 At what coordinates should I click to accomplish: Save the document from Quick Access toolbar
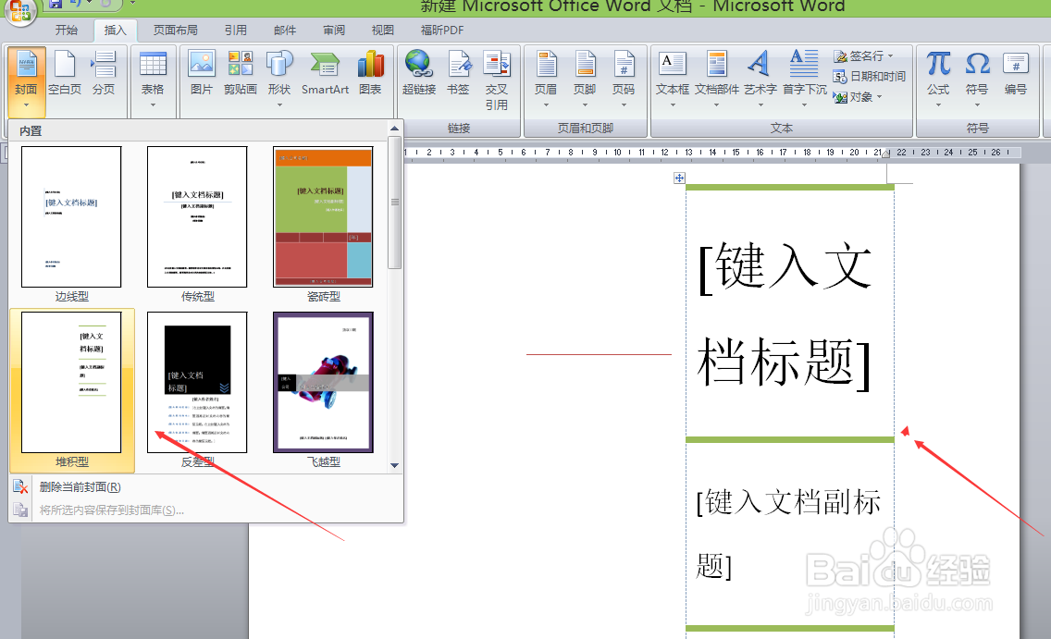point(56,4)
